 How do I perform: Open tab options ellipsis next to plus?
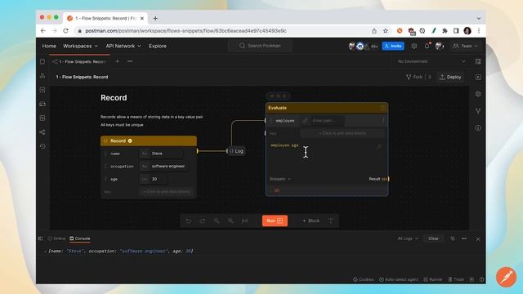[130, 62]
